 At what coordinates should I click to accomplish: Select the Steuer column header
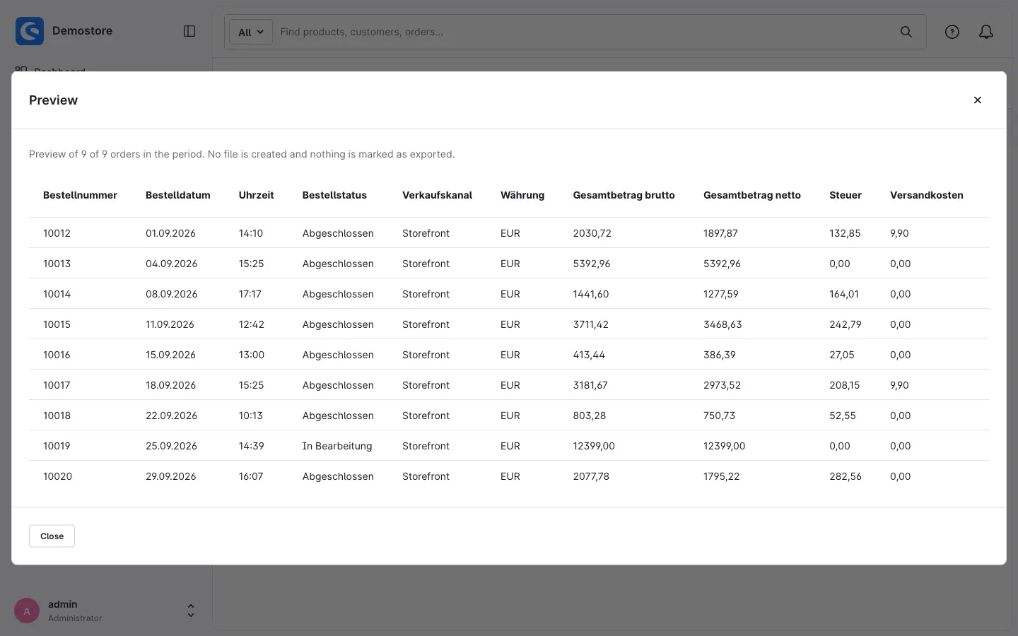[x=846, y=195]
